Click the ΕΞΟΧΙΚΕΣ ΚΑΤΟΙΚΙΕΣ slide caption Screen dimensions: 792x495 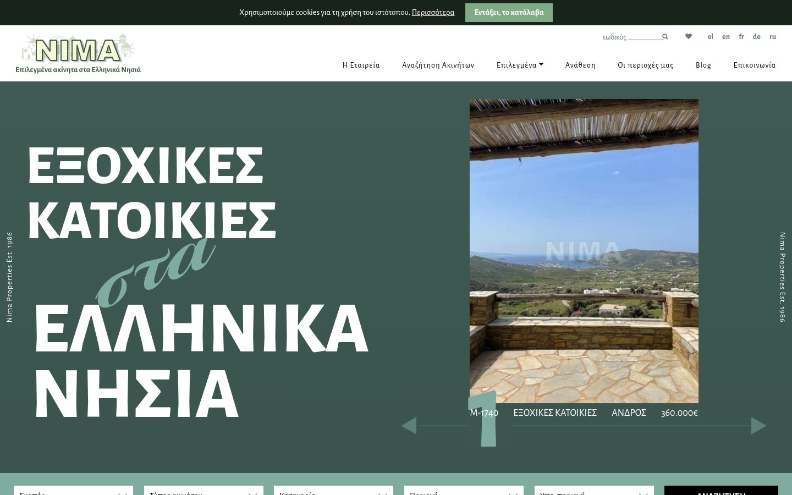tap(555, 413)
